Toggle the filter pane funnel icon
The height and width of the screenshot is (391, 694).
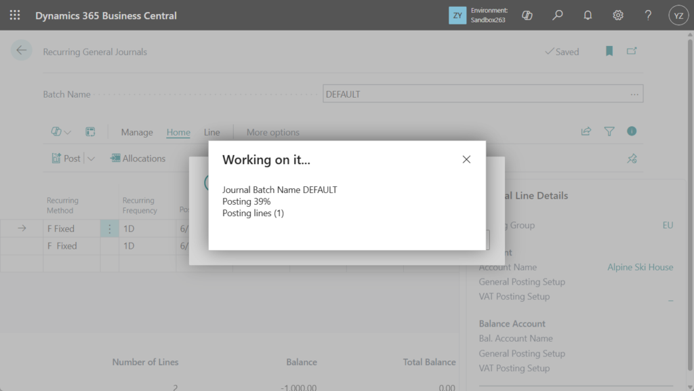coord(609,131)
